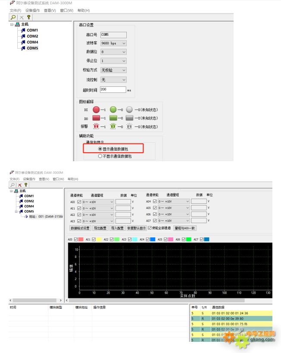The width and height of the screenshot is (281, 353).
Task: Open 帮助(H) menu in upper window
Action: pyautogui.click(x=84, y=10)
